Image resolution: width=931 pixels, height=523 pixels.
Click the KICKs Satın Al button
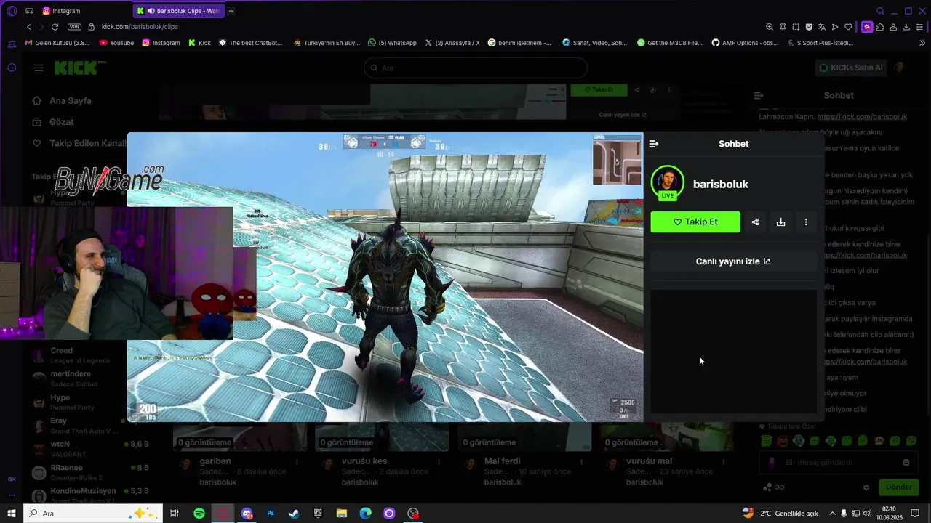(x=851, y=68)
